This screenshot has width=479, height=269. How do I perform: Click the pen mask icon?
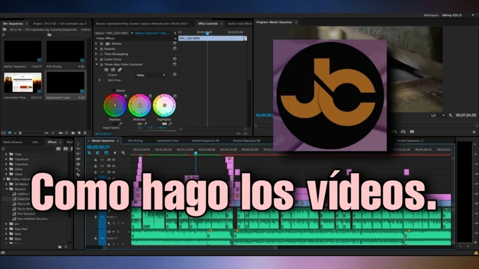(x=120, y=70)
